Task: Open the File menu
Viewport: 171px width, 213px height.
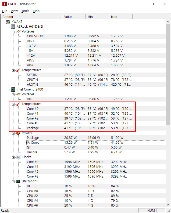Action: pyautogui.click(x=5, y=11)
